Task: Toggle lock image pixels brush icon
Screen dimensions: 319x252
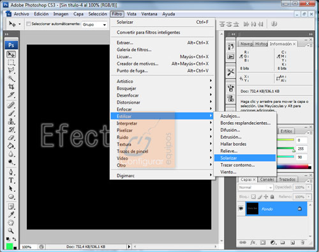Action: 260,196
